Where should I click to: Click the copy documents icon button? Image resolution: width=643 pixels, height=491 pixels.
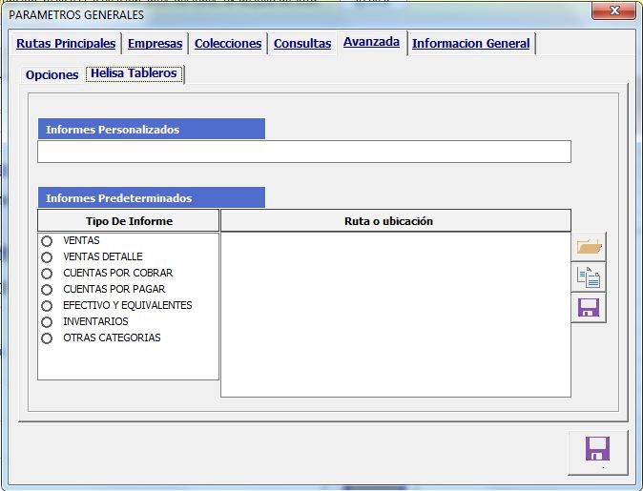(589, 277)
